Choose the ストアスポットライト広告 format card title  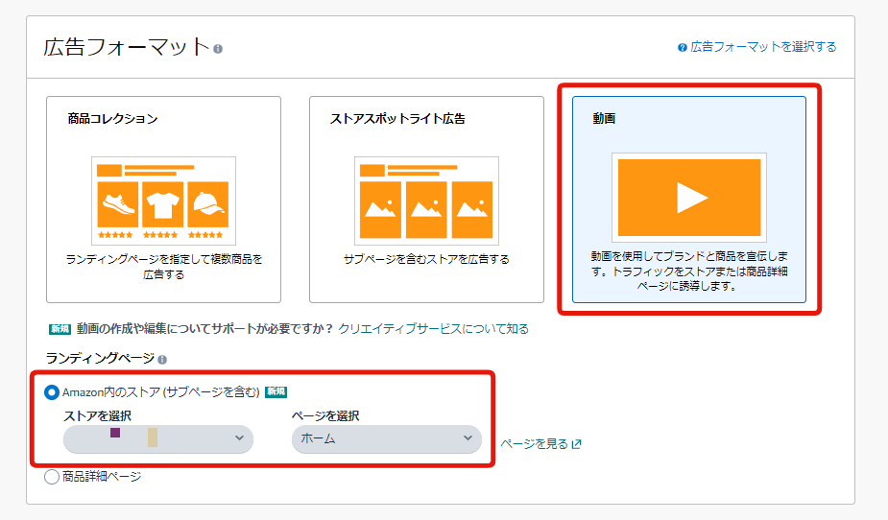click(x=397, y=119)
